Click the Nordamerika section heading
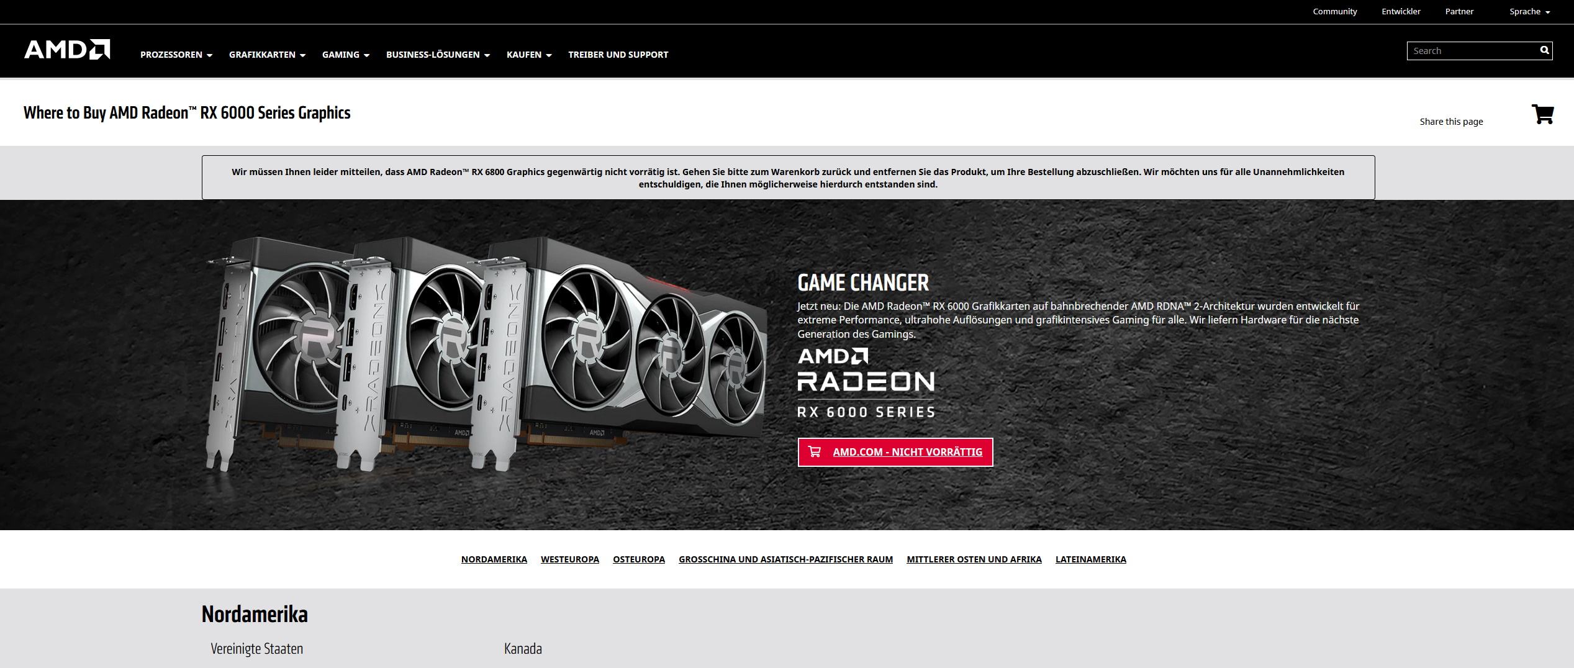 [255, 614]
